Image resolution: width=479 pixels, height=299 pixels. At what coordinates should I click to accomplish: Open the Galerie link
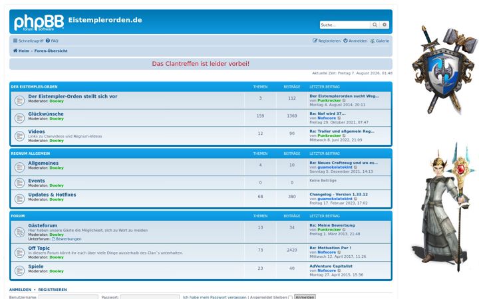pyautogui.click(x=380, y=41)
